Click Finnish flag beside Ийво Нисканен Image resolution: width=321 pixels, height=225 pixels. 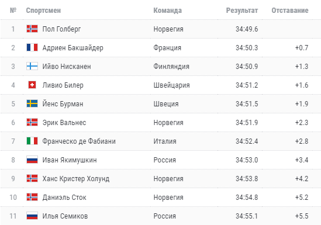click(x=32, y=66)
